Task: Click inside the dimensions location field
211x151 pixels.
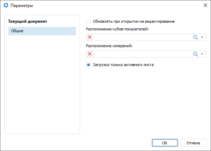Action: pos(140,54)
